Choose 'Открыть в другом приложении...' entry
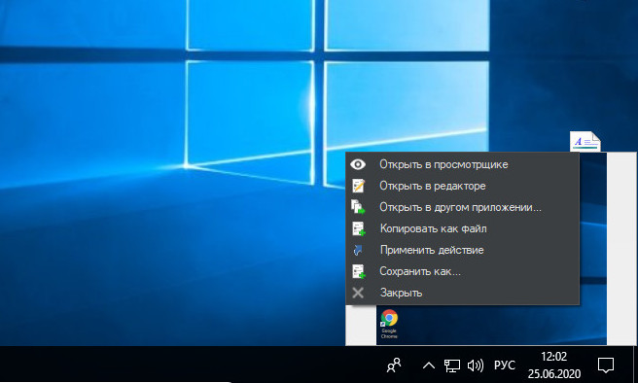Image resolution: width=638 pixels, height=383 pixels. 462,207
